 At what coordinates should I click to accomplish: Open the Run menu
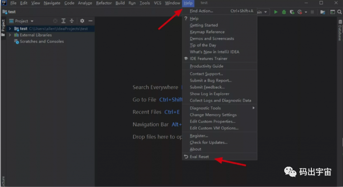click(132, 3)
